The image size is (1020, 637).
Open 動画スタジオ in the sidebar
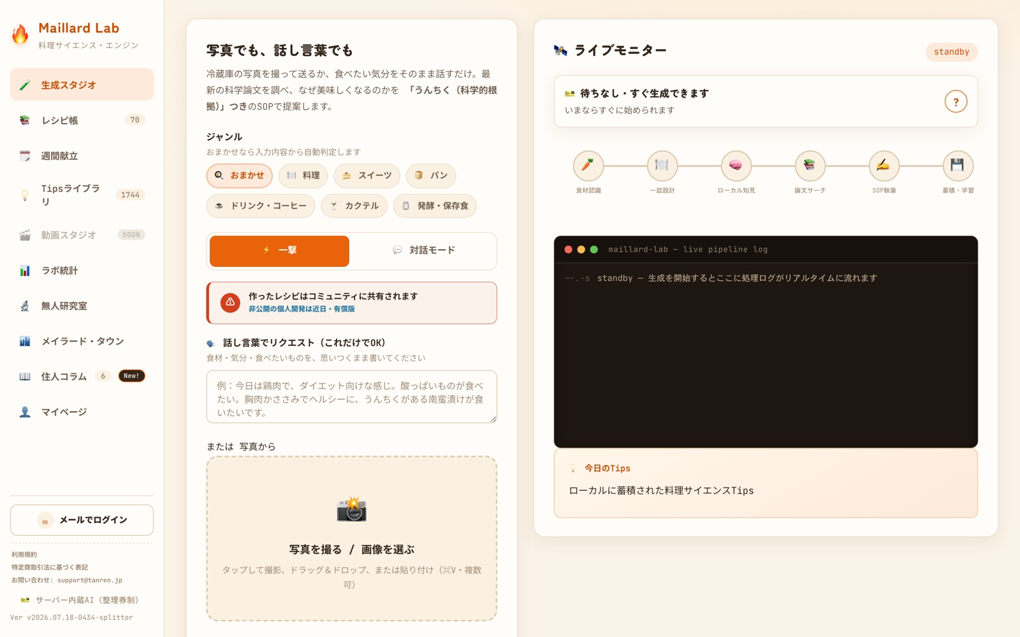pyautogui.click(x=82, y=235)
